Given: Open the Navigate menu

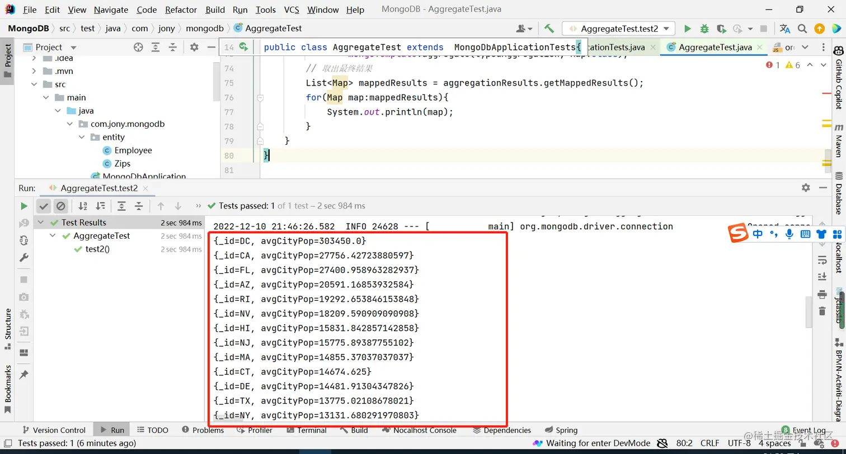Looking at the screenshot, I should [x=111, y=10].
